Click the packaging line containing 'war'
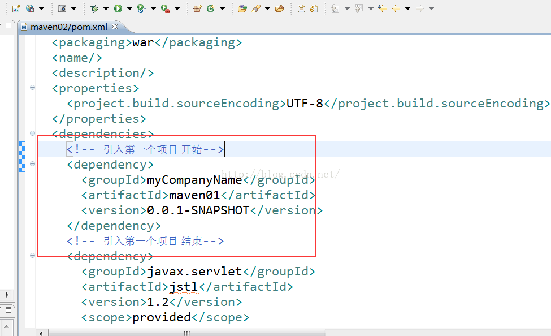 pyautogui.click(x=147, y=42)
